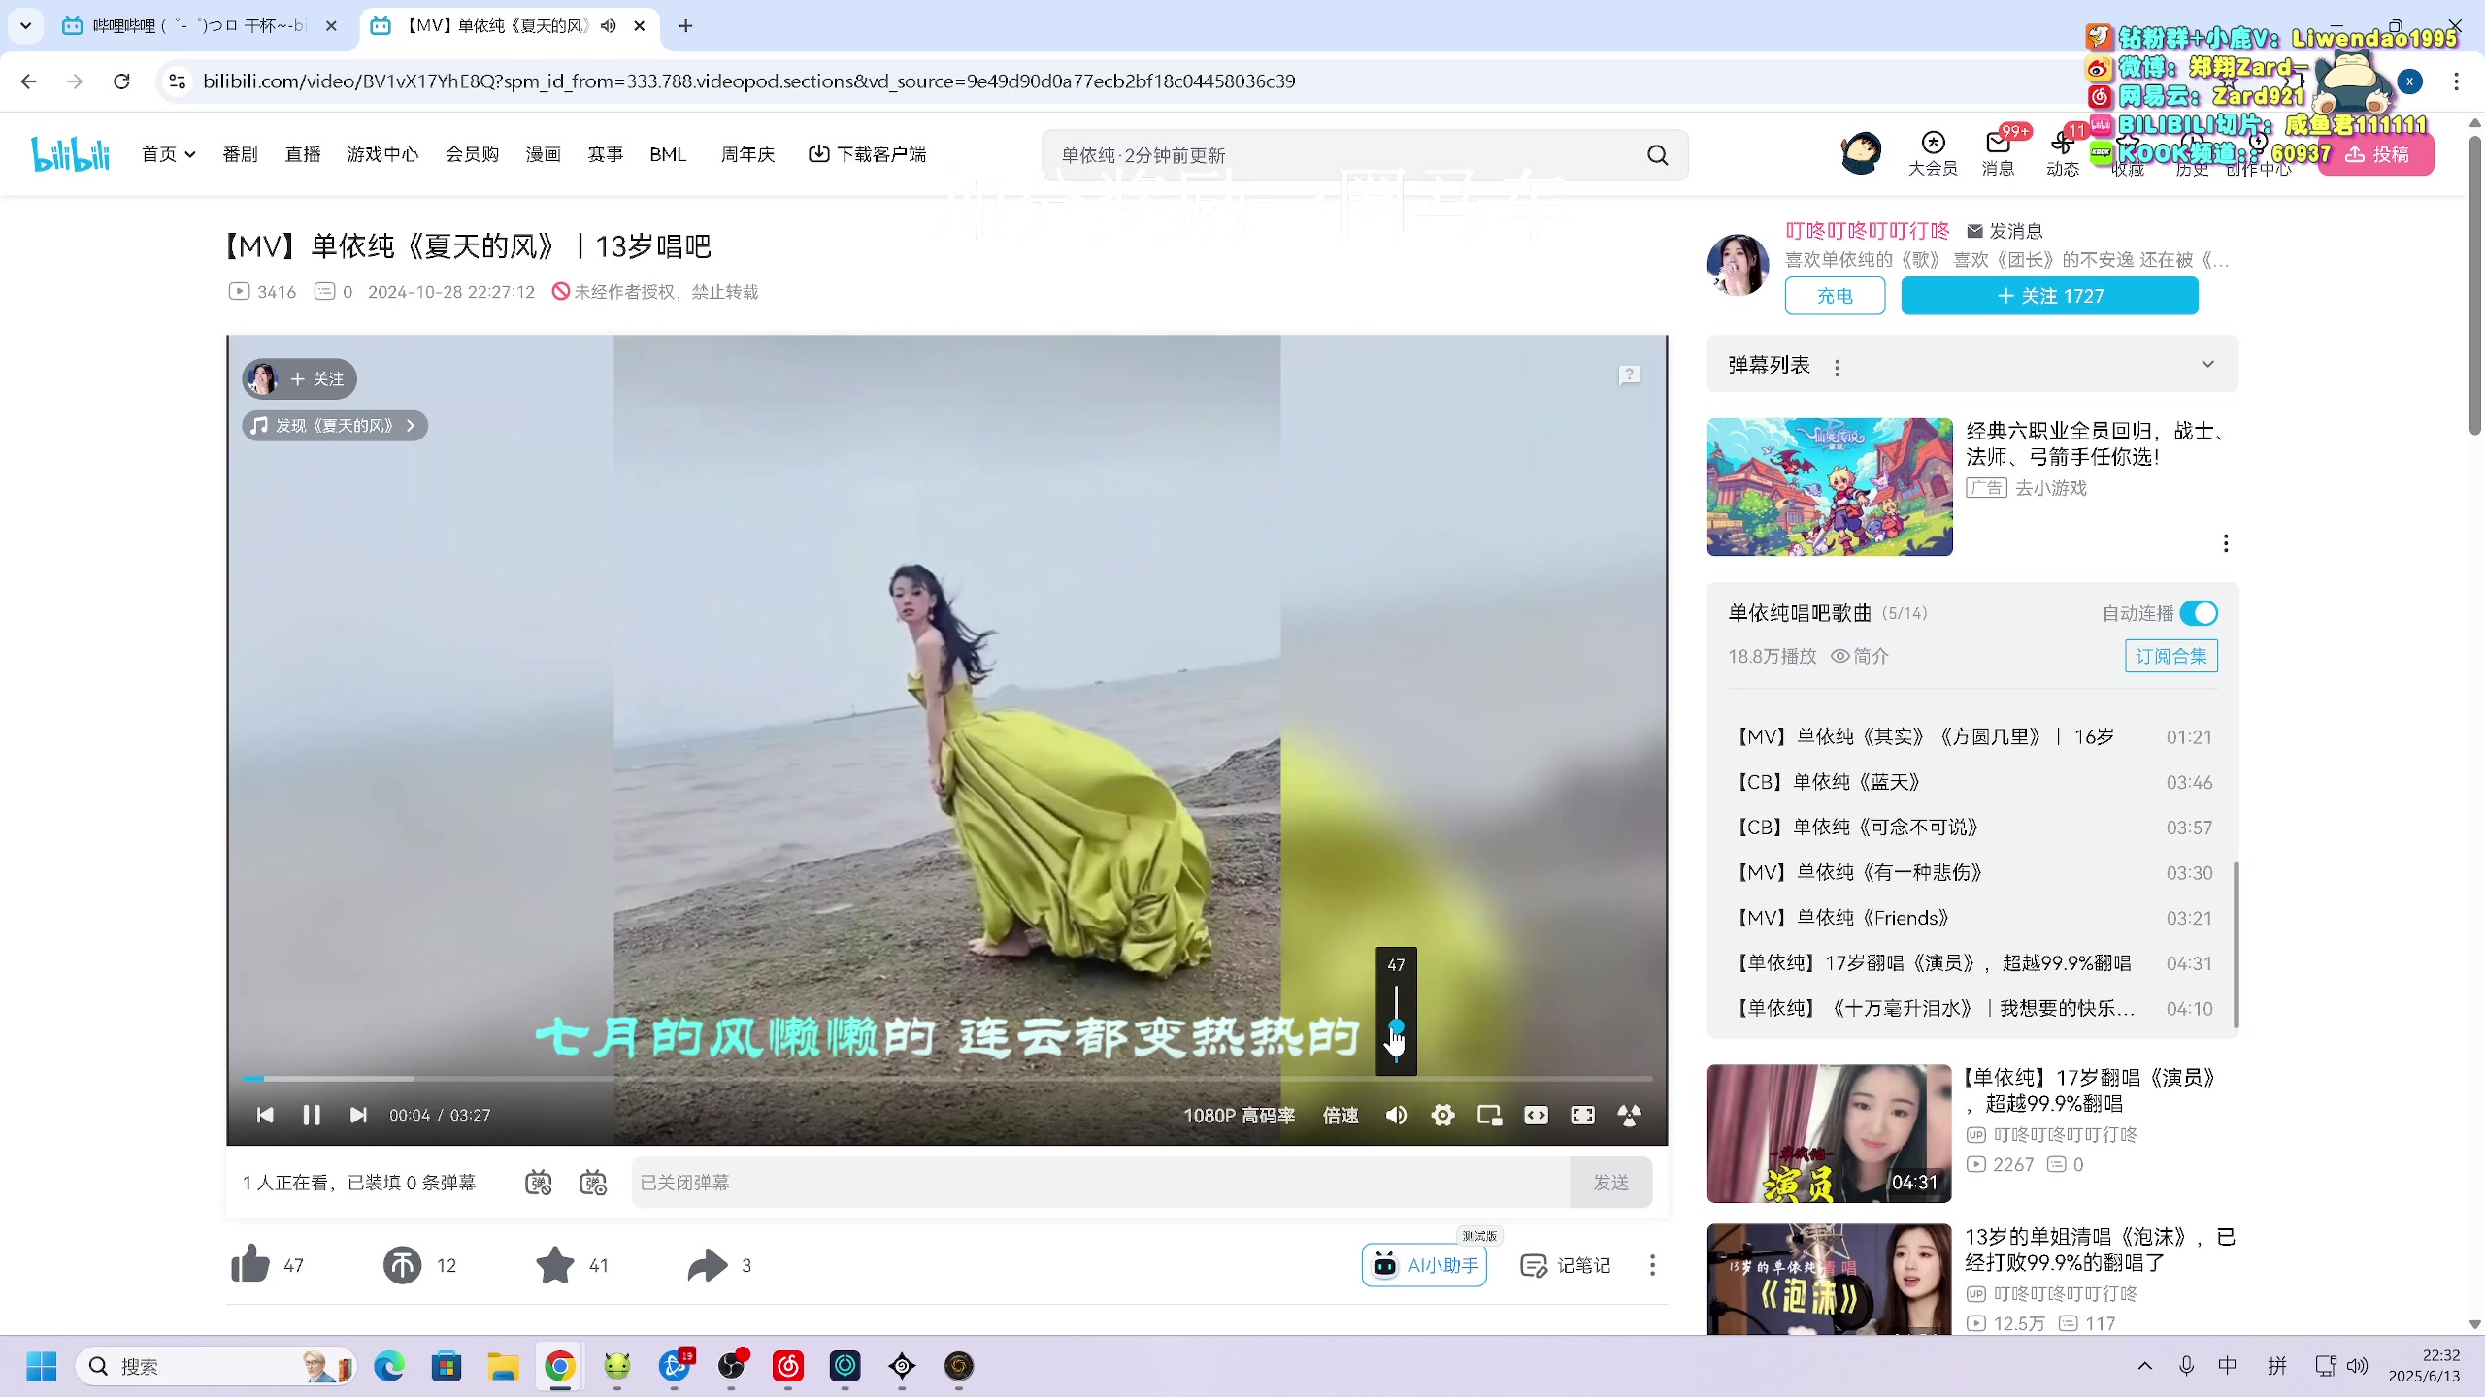Open the 会员购 nav item

coord(472,154)
